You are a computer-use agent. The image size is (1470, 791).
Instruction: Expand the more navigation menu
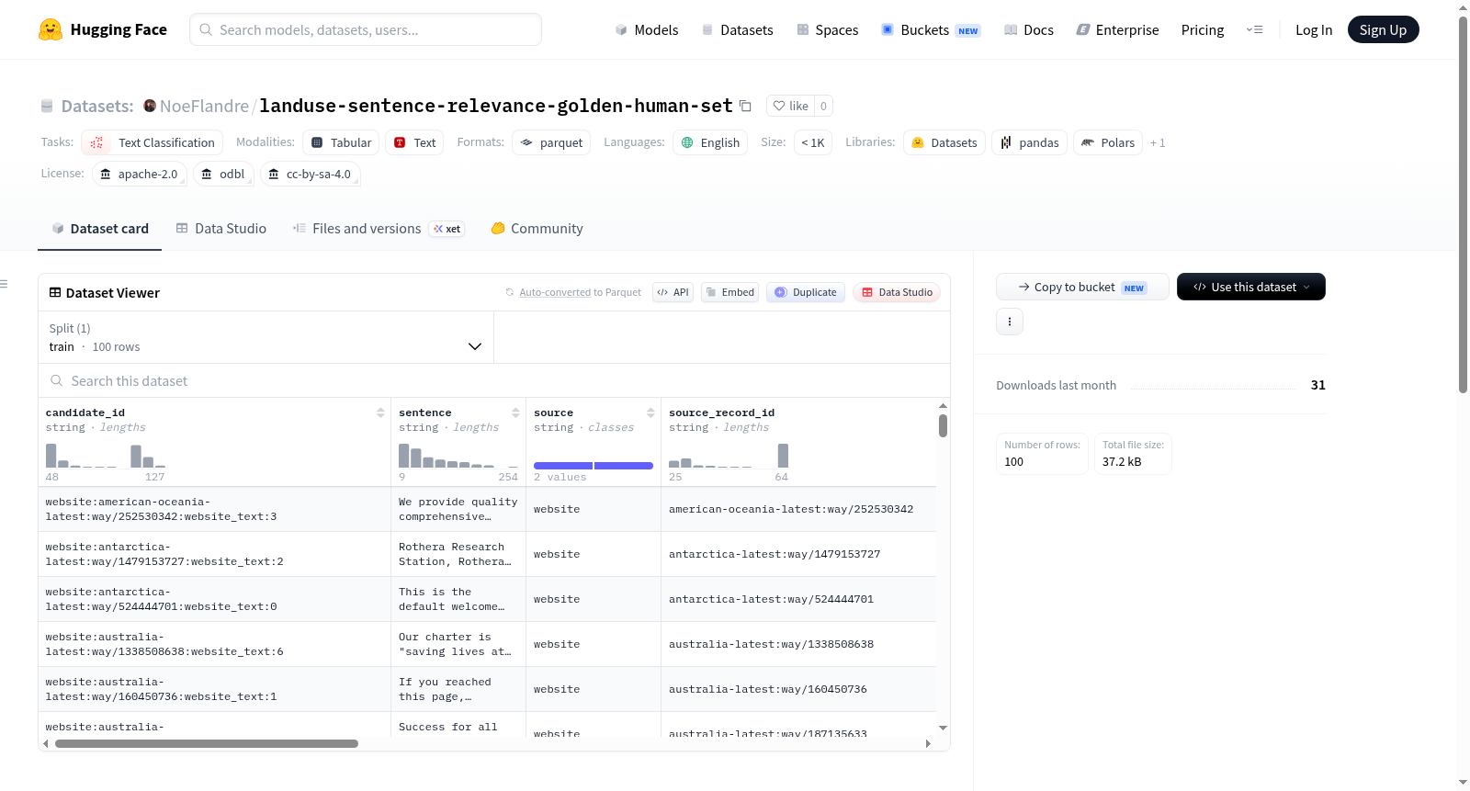pyautogui.click(x=1254, y=30)
